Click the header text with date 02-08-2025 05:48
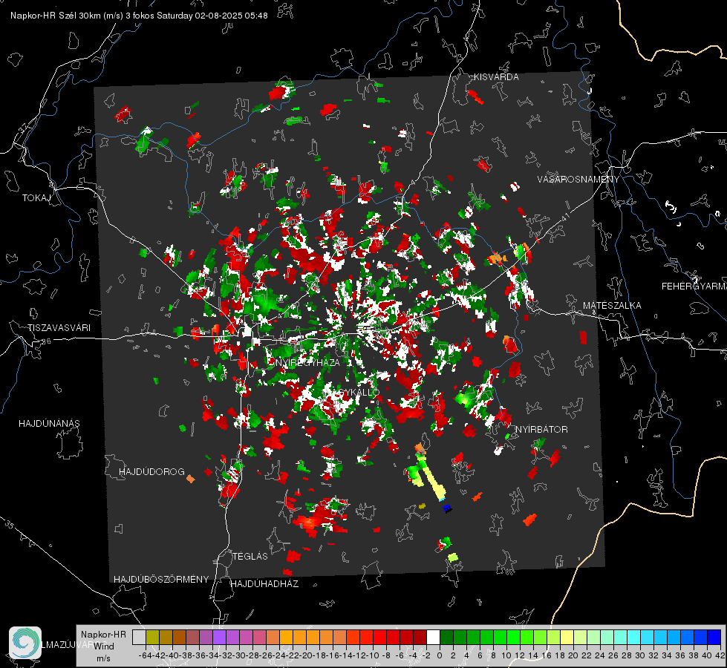This screenshot has width=727, height=668. tap(139, 16)
